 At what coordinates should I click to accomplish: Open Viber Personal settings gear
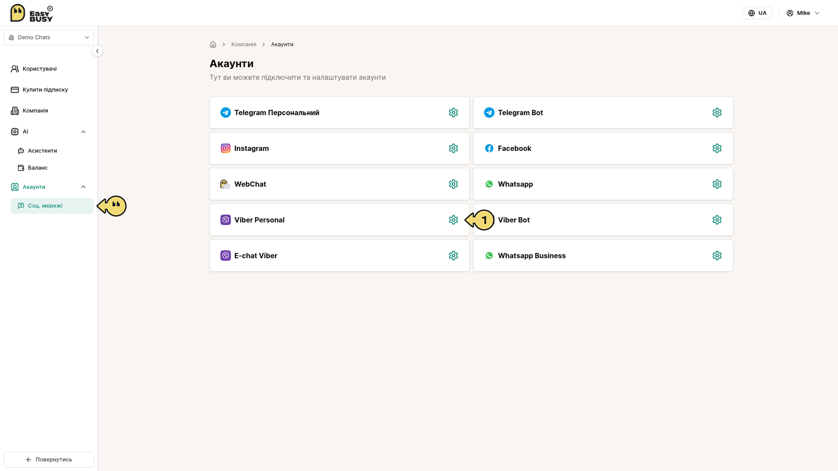(x=453, y=220)
